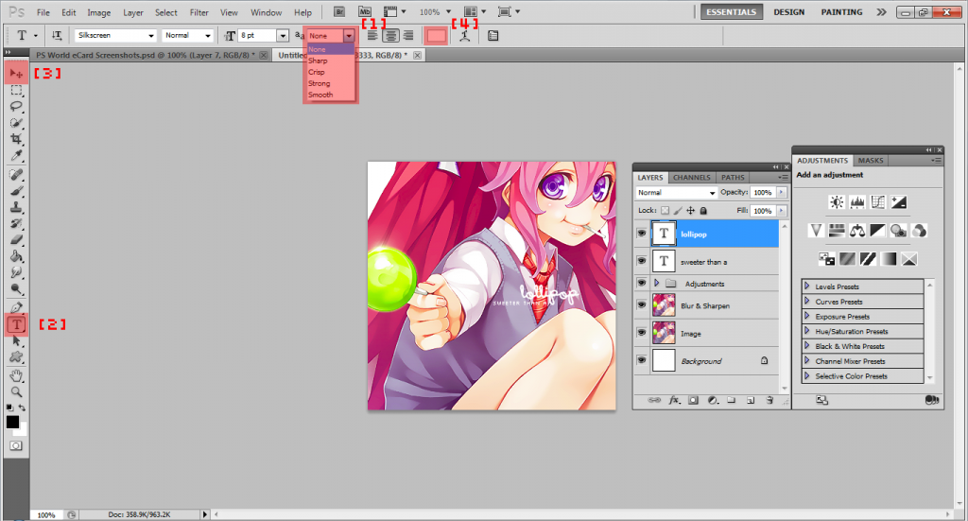Hide the lollipop text layer
This screenshot has height=521, width=968.
642,234
